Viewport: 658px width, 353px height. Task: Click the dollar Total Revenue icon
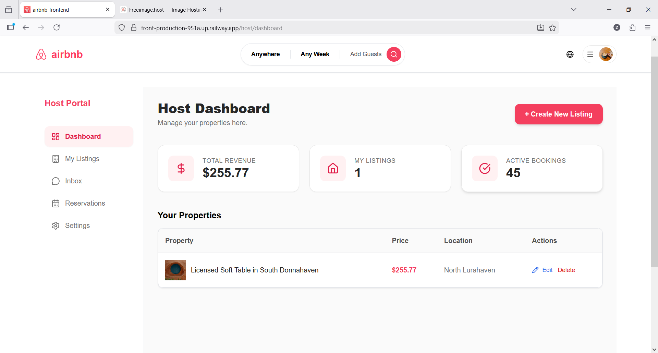181,168
